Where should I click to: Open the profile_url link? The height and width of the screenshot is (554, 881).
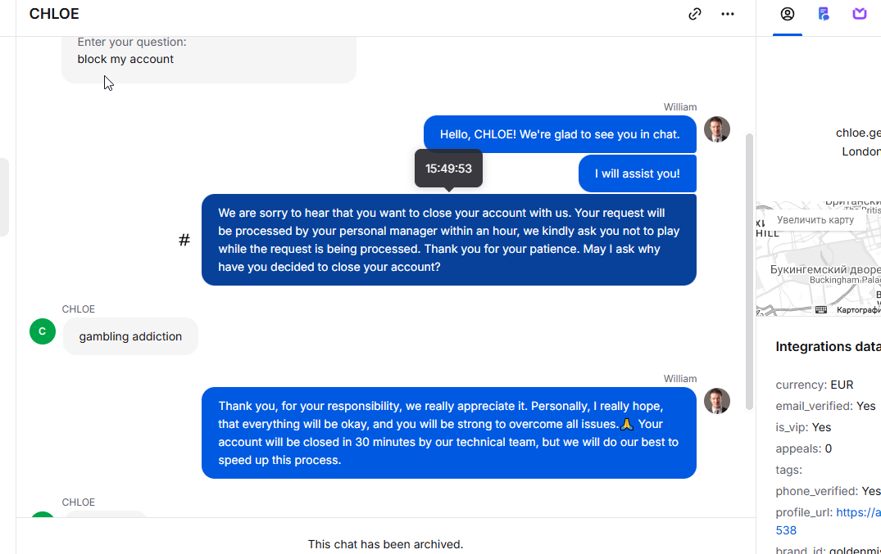click(829, 521)
